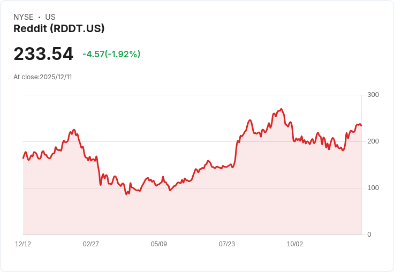Pick the 07/23 date on x-axis
The image size is (394, 272).
pyautogui.click(x=227, y=244)
